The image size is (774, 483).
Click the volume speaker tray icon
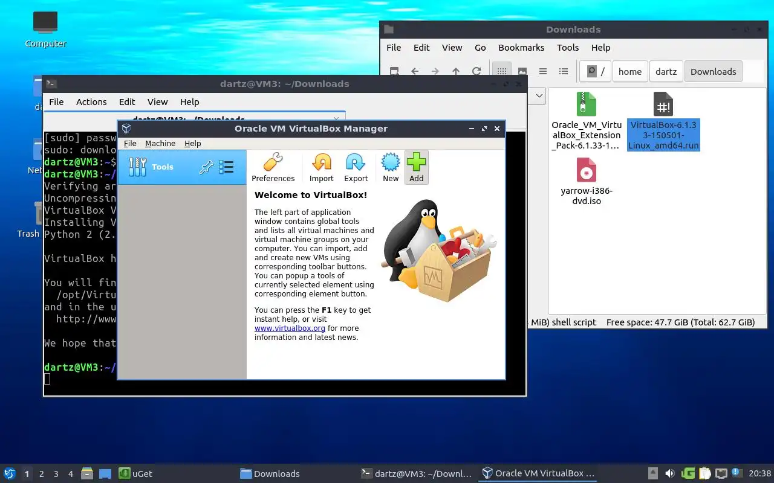coord(669,473)
